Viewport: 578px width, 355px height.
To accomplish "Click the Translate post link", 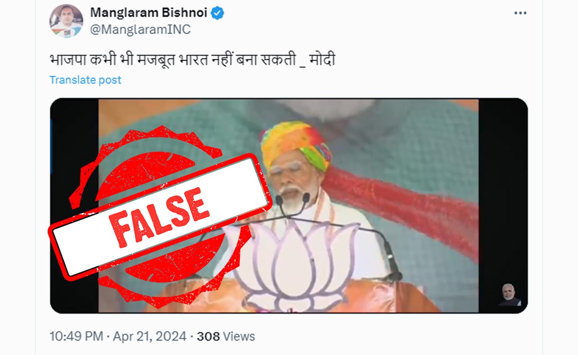I will click(85, 80).
